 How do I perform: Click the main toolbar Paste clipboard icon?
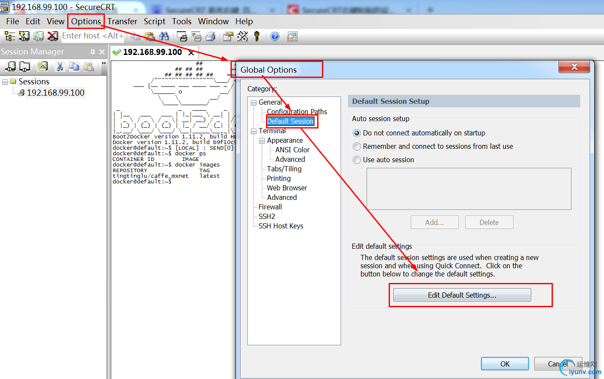(x=150, y=36)
